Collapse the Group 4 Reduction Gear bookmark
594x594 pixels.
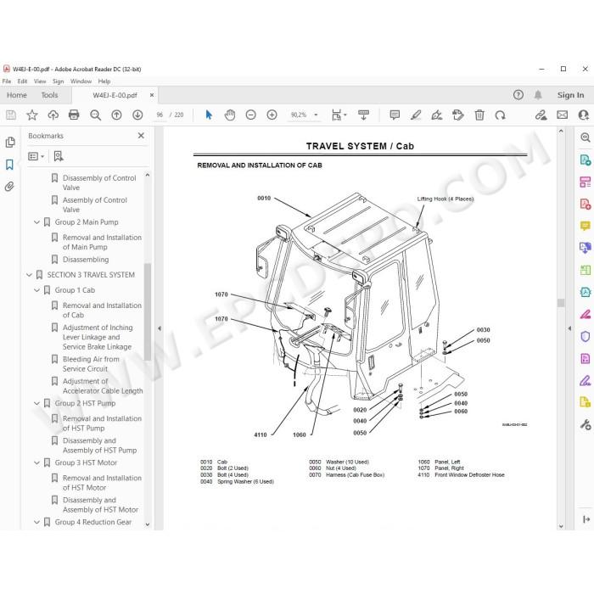[x=36, y=522]
